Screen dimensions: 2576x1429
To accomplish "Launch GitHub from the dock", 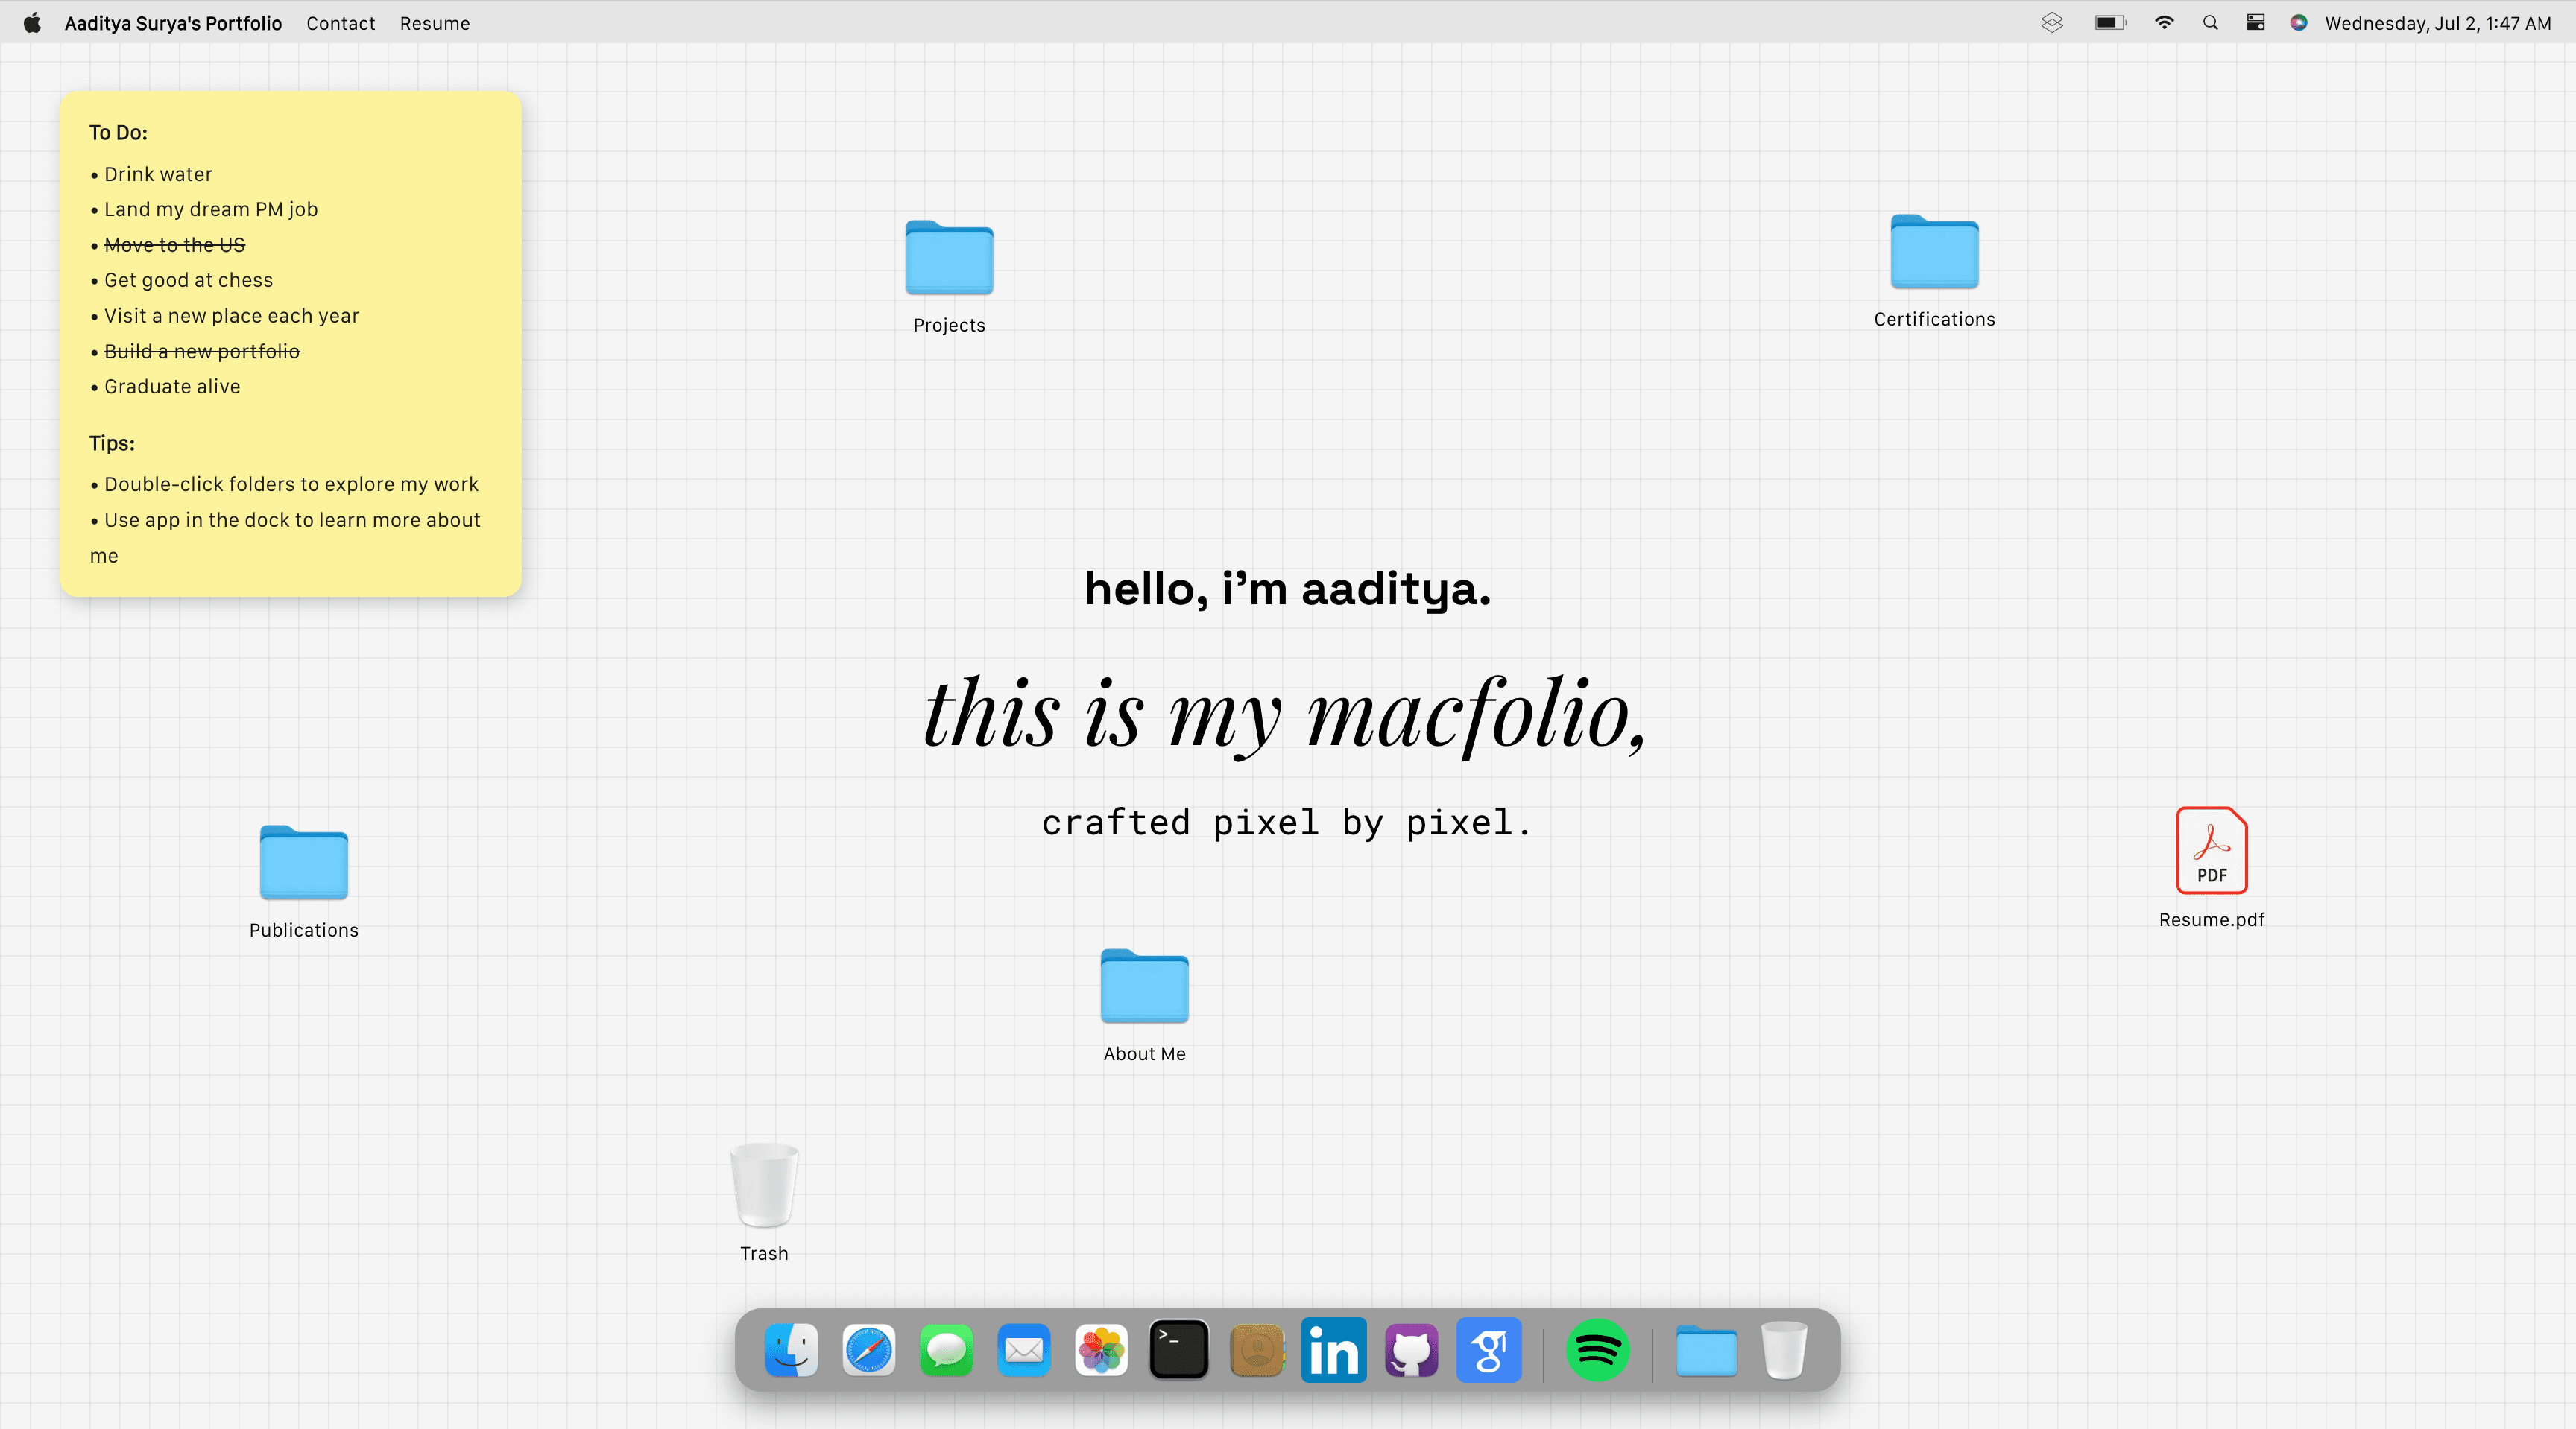I will pos(1411,1350).
